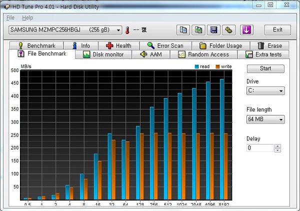Click the thermometer temperature icon
This screenshot has height=211, width=300.
coord(127,30)
